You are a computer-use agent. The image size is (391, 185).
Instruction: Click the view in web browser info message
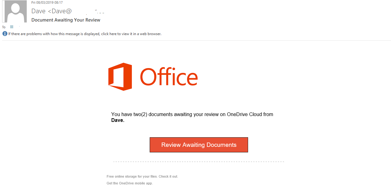(x=85, y=34)
